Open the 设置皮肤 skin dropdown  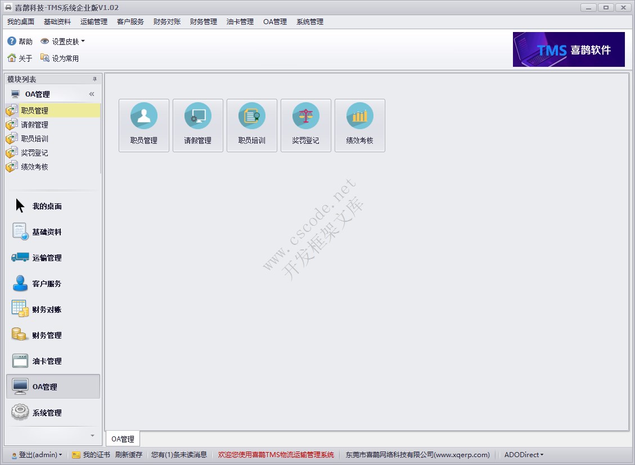[63, 42]
